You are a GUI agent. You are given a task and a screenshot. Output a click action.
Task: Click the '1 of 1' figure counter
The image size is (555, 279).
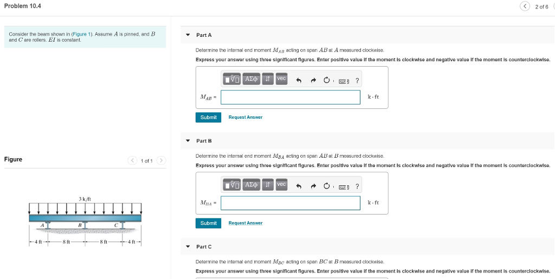click(146, 161)
